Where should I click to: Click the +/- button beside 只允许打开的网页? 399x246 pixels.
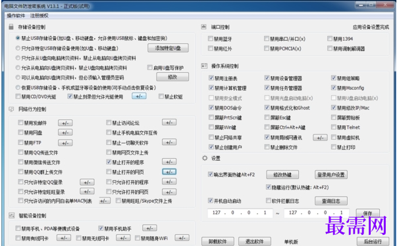[169, 192]
